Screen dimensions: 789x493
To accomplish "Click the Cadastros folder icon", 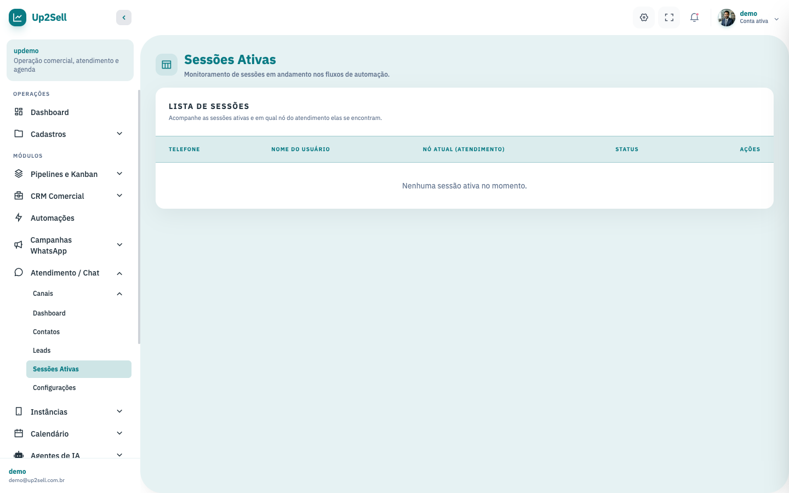I will [x=19, y=134].
